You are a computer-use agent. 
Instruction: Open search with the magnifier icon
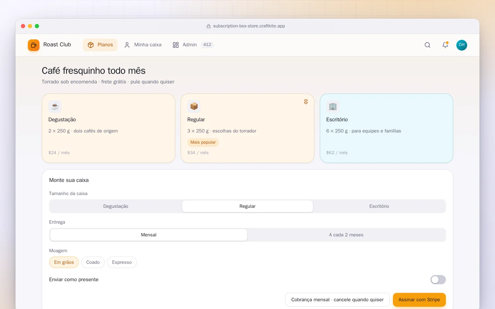[x=427, y=45]
